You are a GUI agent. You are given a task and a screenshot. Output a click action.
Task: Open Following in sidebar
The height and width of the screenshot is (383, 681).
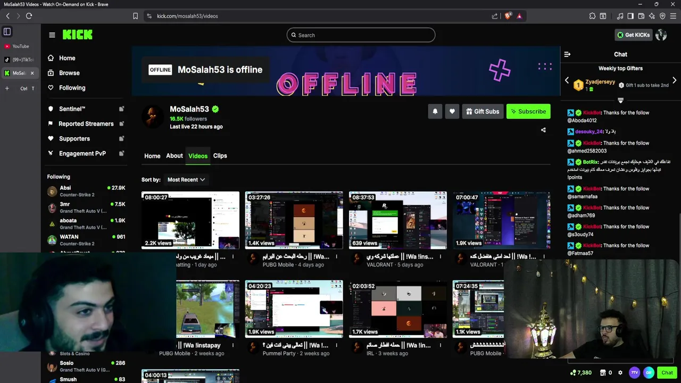(x=67, y=88)
